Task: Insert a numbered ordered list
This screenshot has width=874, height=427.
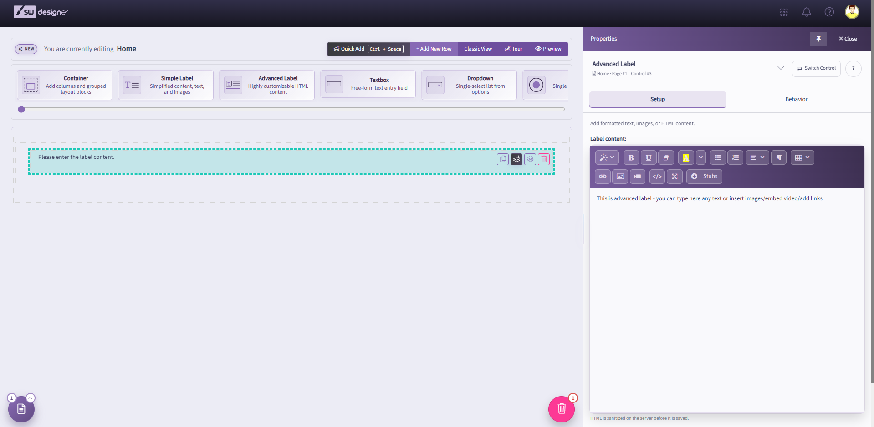Action: (735, 158)
